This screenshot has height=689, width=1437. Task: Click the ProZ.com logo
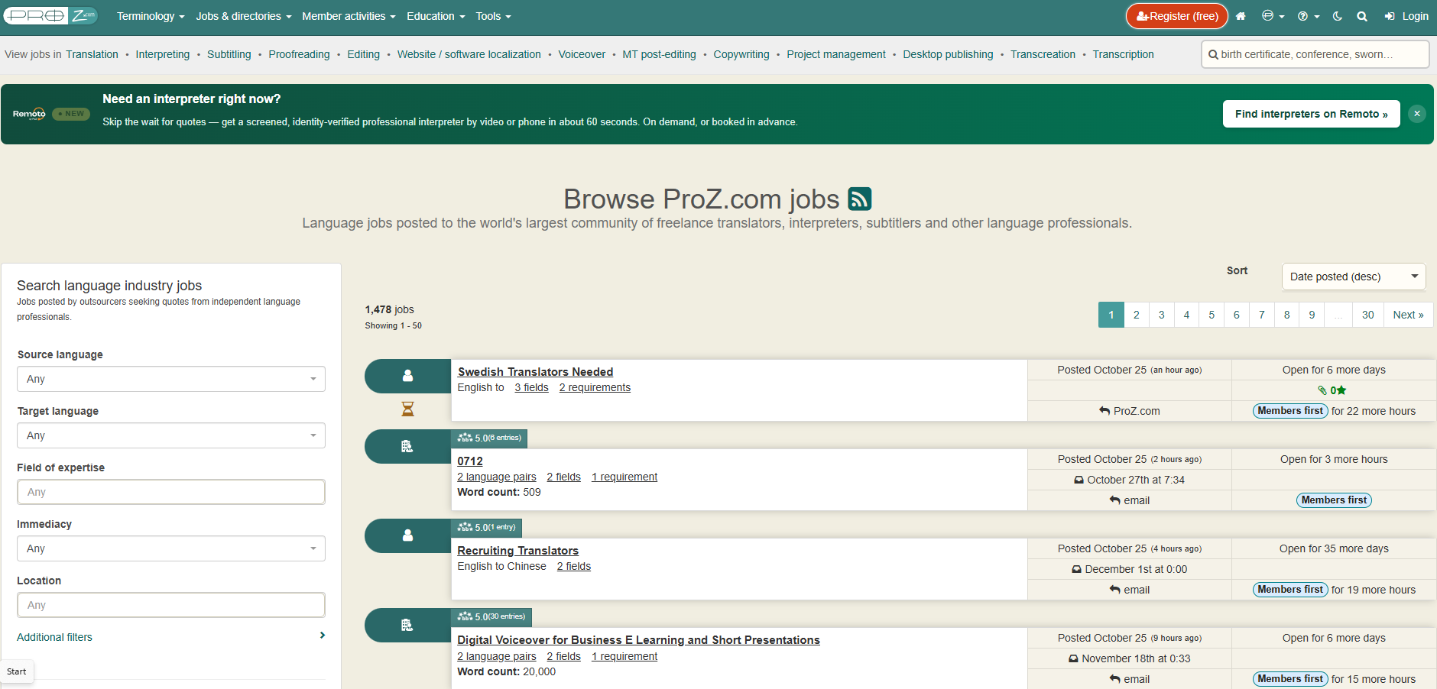pos(50,16)
